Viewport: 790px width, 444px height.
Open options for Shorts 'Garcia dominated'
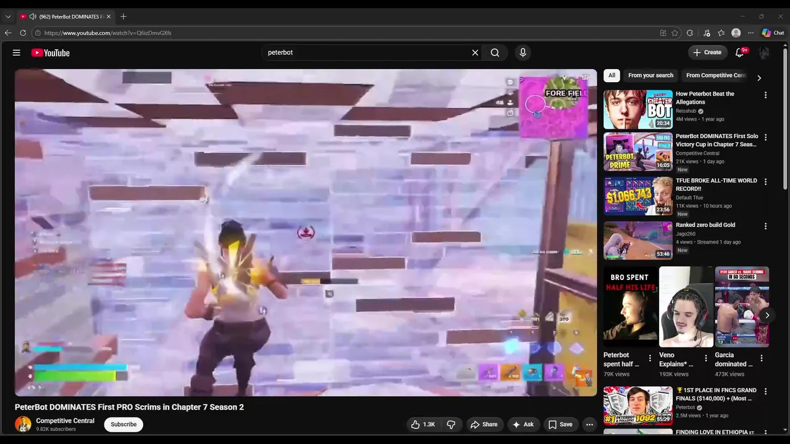tap(762, 358)
